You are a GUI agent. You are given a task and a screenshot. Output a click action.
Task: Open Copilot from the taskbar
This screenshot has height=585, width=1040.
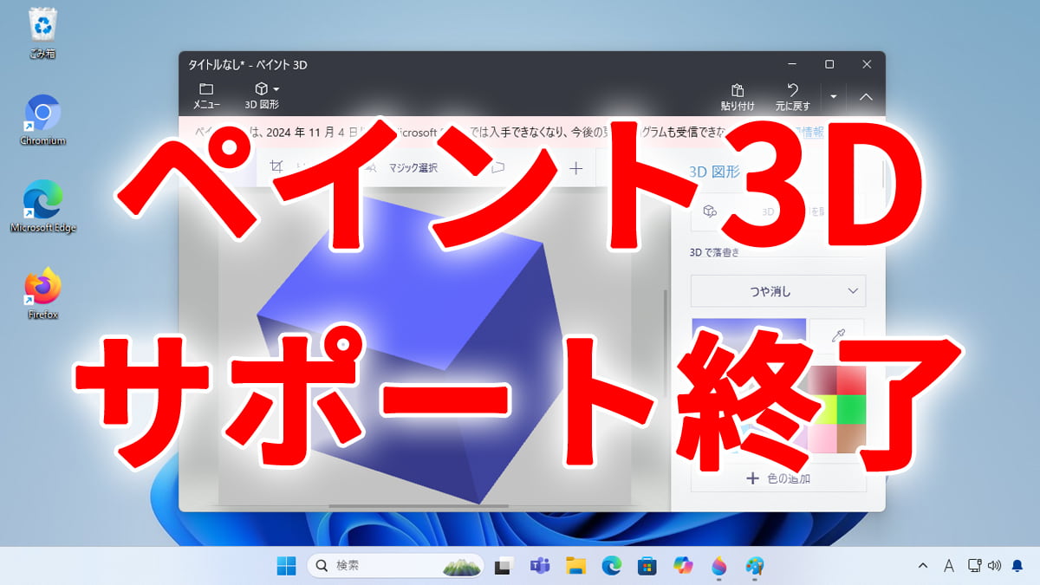coord(683,566)
